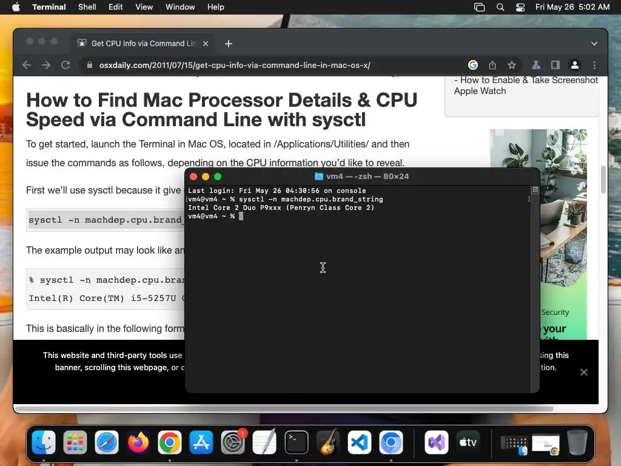Image resolution: width=621 pixels, height=466 pixels.
Task: Click the article headline text
Action: pos(222,110)
